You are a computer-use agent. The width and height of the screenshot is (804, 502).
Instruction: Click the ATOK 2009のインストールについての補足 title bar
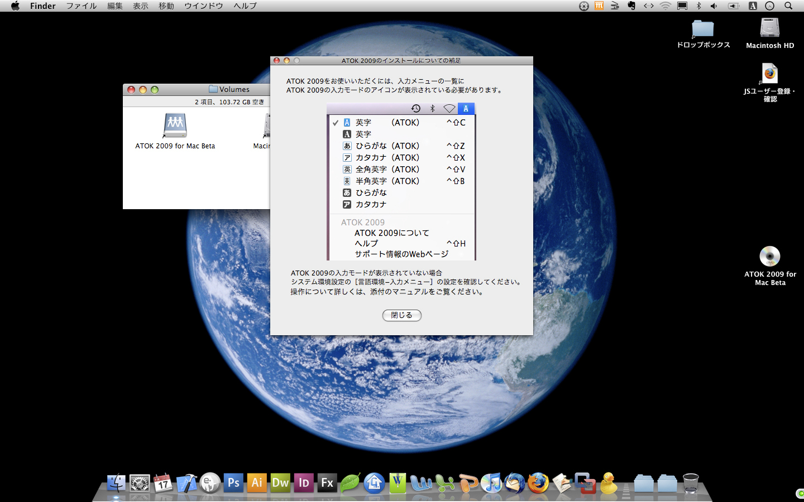401,60
